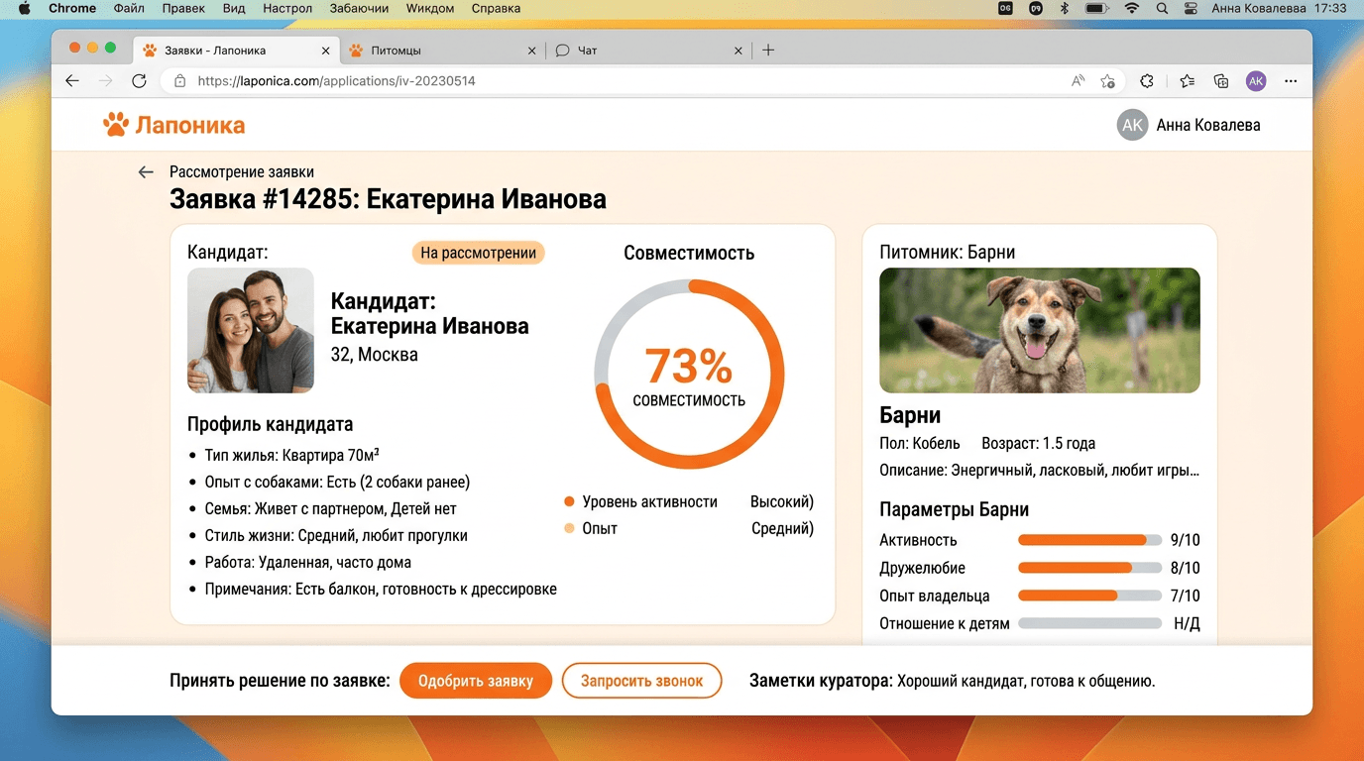Viewport: 1364px width, 761px height.
Task: Click the battery icon in menu bar
Action: [x=1096, y=9]
